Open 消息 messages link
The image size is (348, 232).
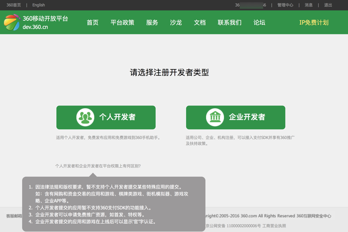(308, 5)
